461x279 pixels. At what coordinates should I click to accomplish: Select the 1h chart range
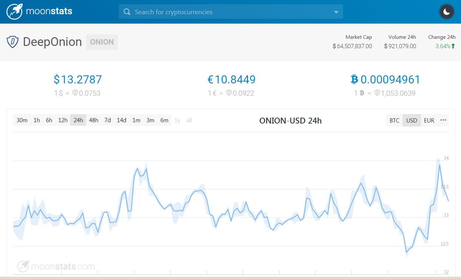(x=36, y=120)
